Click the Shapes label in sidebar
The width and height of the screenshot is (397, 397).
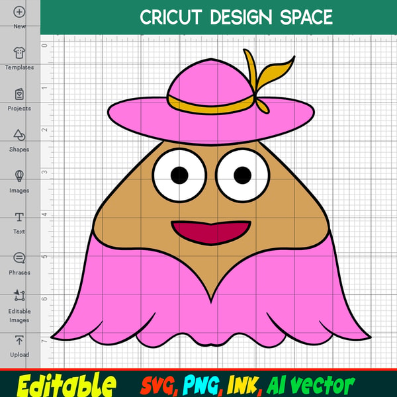tap(19, 150)
